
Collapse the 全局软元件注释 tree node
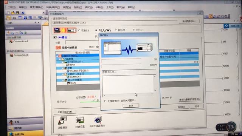pyautogui.click(x=63, y=74)
